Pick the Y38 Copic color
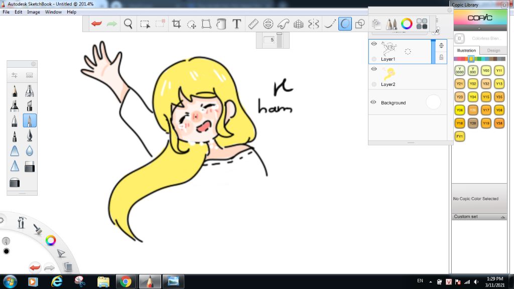514x289 pixels. [499, 123]
